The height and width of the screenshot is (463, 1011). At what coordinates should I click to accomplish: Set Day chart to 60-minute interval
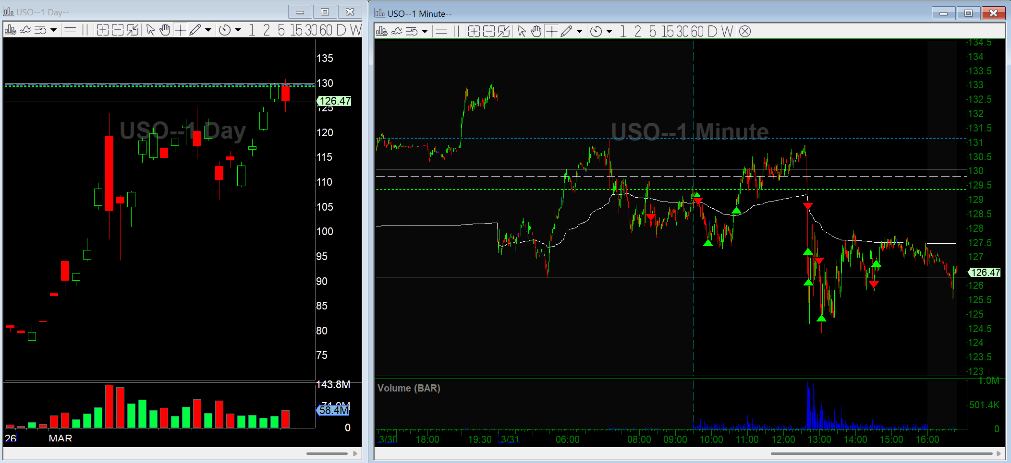326,30
